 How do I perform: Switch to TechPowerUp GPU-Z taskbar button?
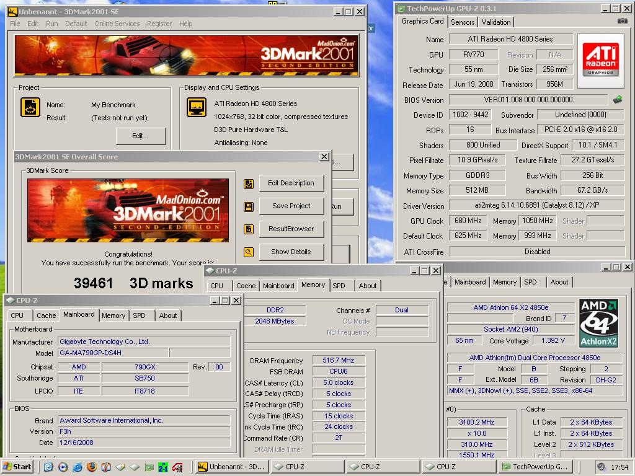(x=535, y=467)
